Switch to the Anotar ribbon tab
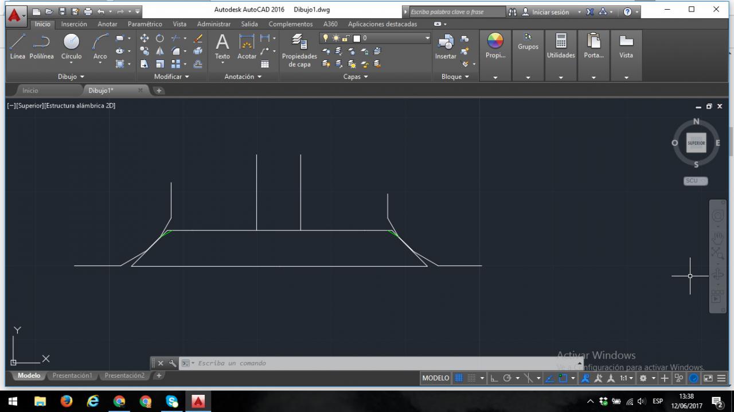734x412 pixels. 107,24
